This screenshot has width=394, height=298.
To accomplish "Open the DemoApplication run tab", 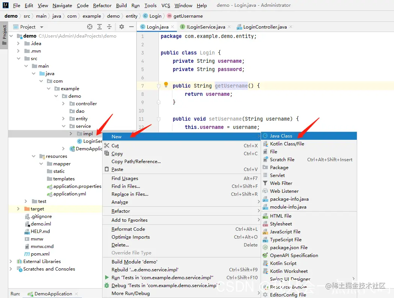I will click(x=53, y=294).
